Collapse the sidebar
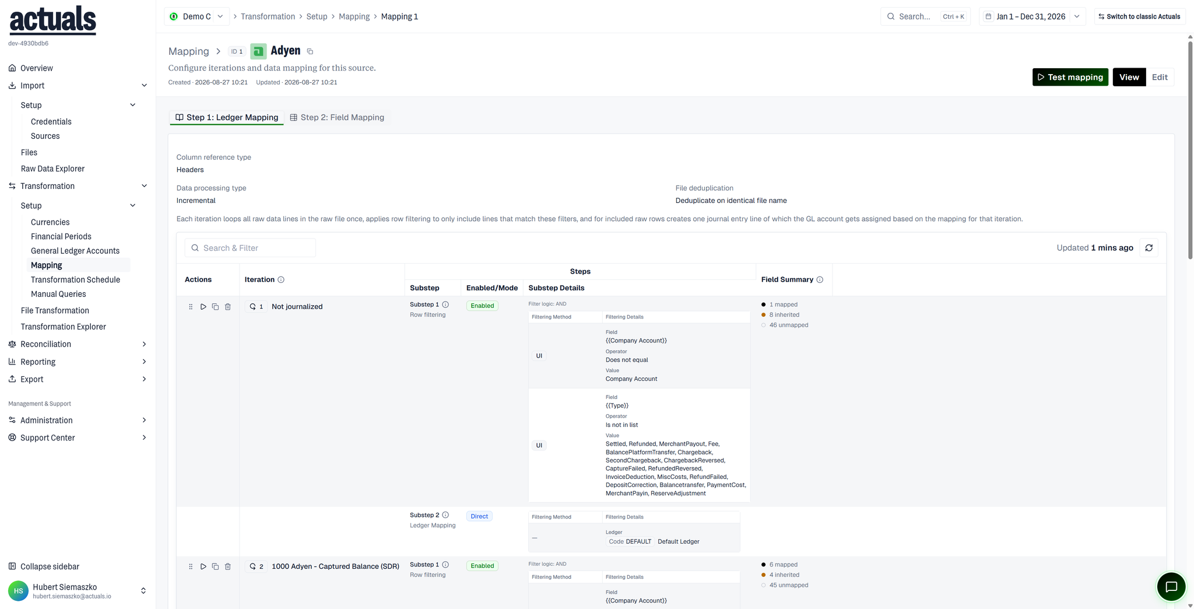Screen dimensions: 1194x609 point(44,566)
